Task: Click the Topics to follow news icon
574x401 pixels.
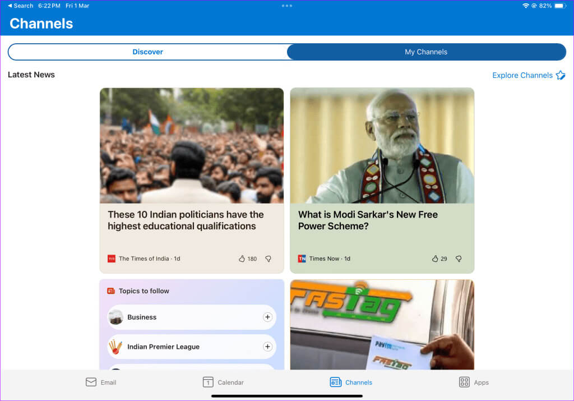Action: [x=111, y=291]
